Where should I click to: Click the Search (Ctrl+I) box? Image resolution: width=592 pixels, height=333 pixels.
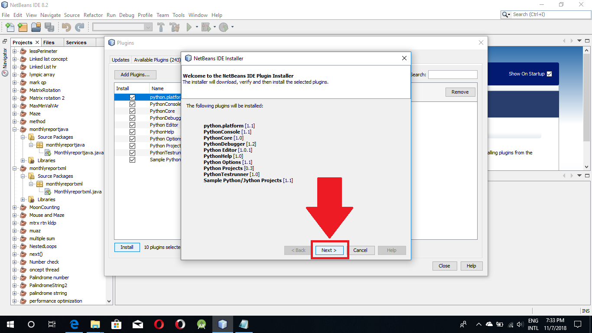[x=545, y=15]
